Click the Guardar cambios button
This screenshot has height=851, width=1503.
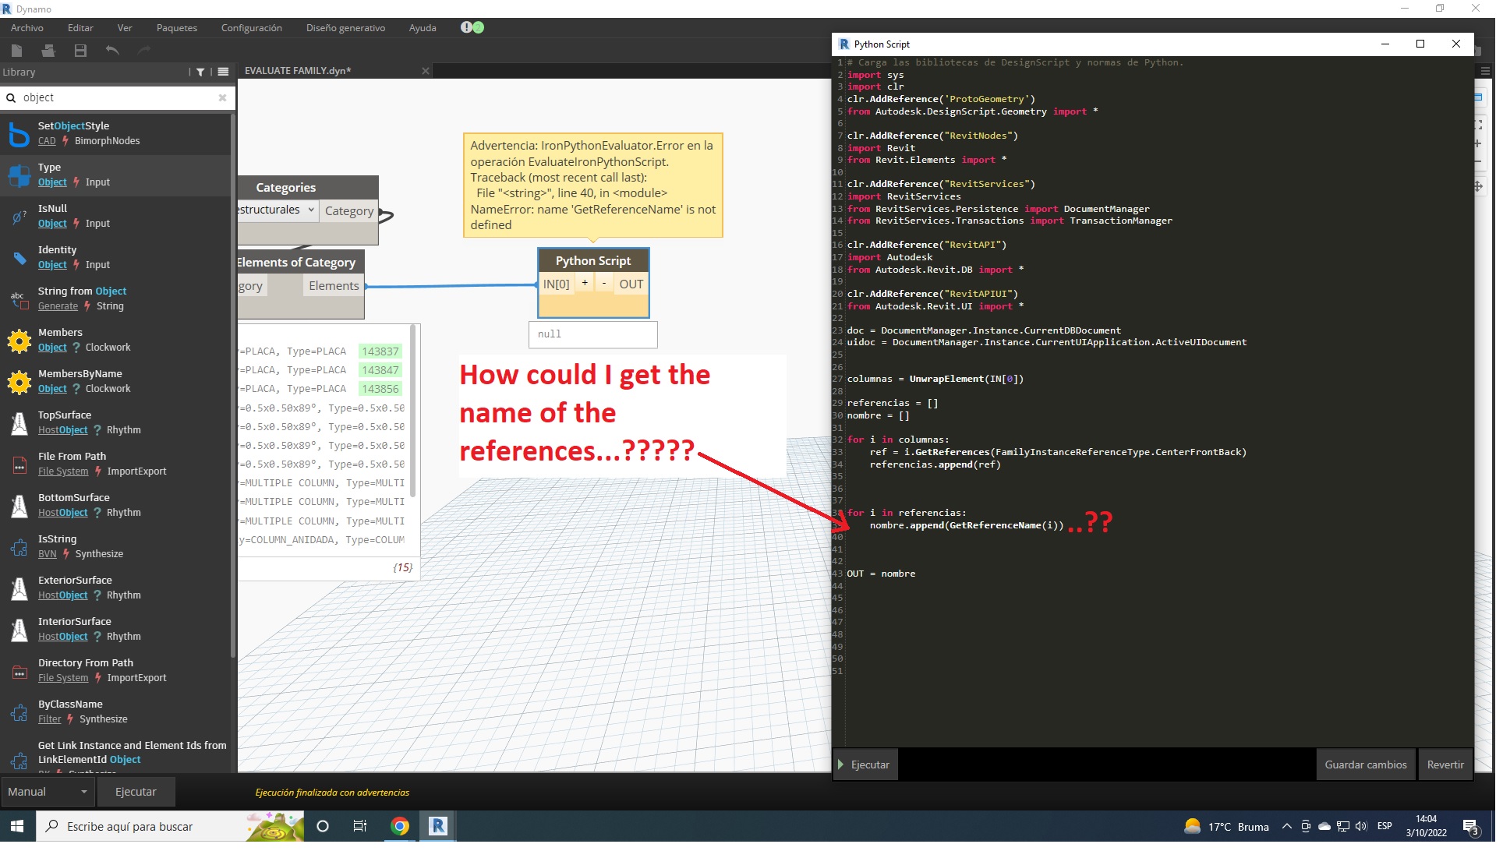(x=1367, y=765)
